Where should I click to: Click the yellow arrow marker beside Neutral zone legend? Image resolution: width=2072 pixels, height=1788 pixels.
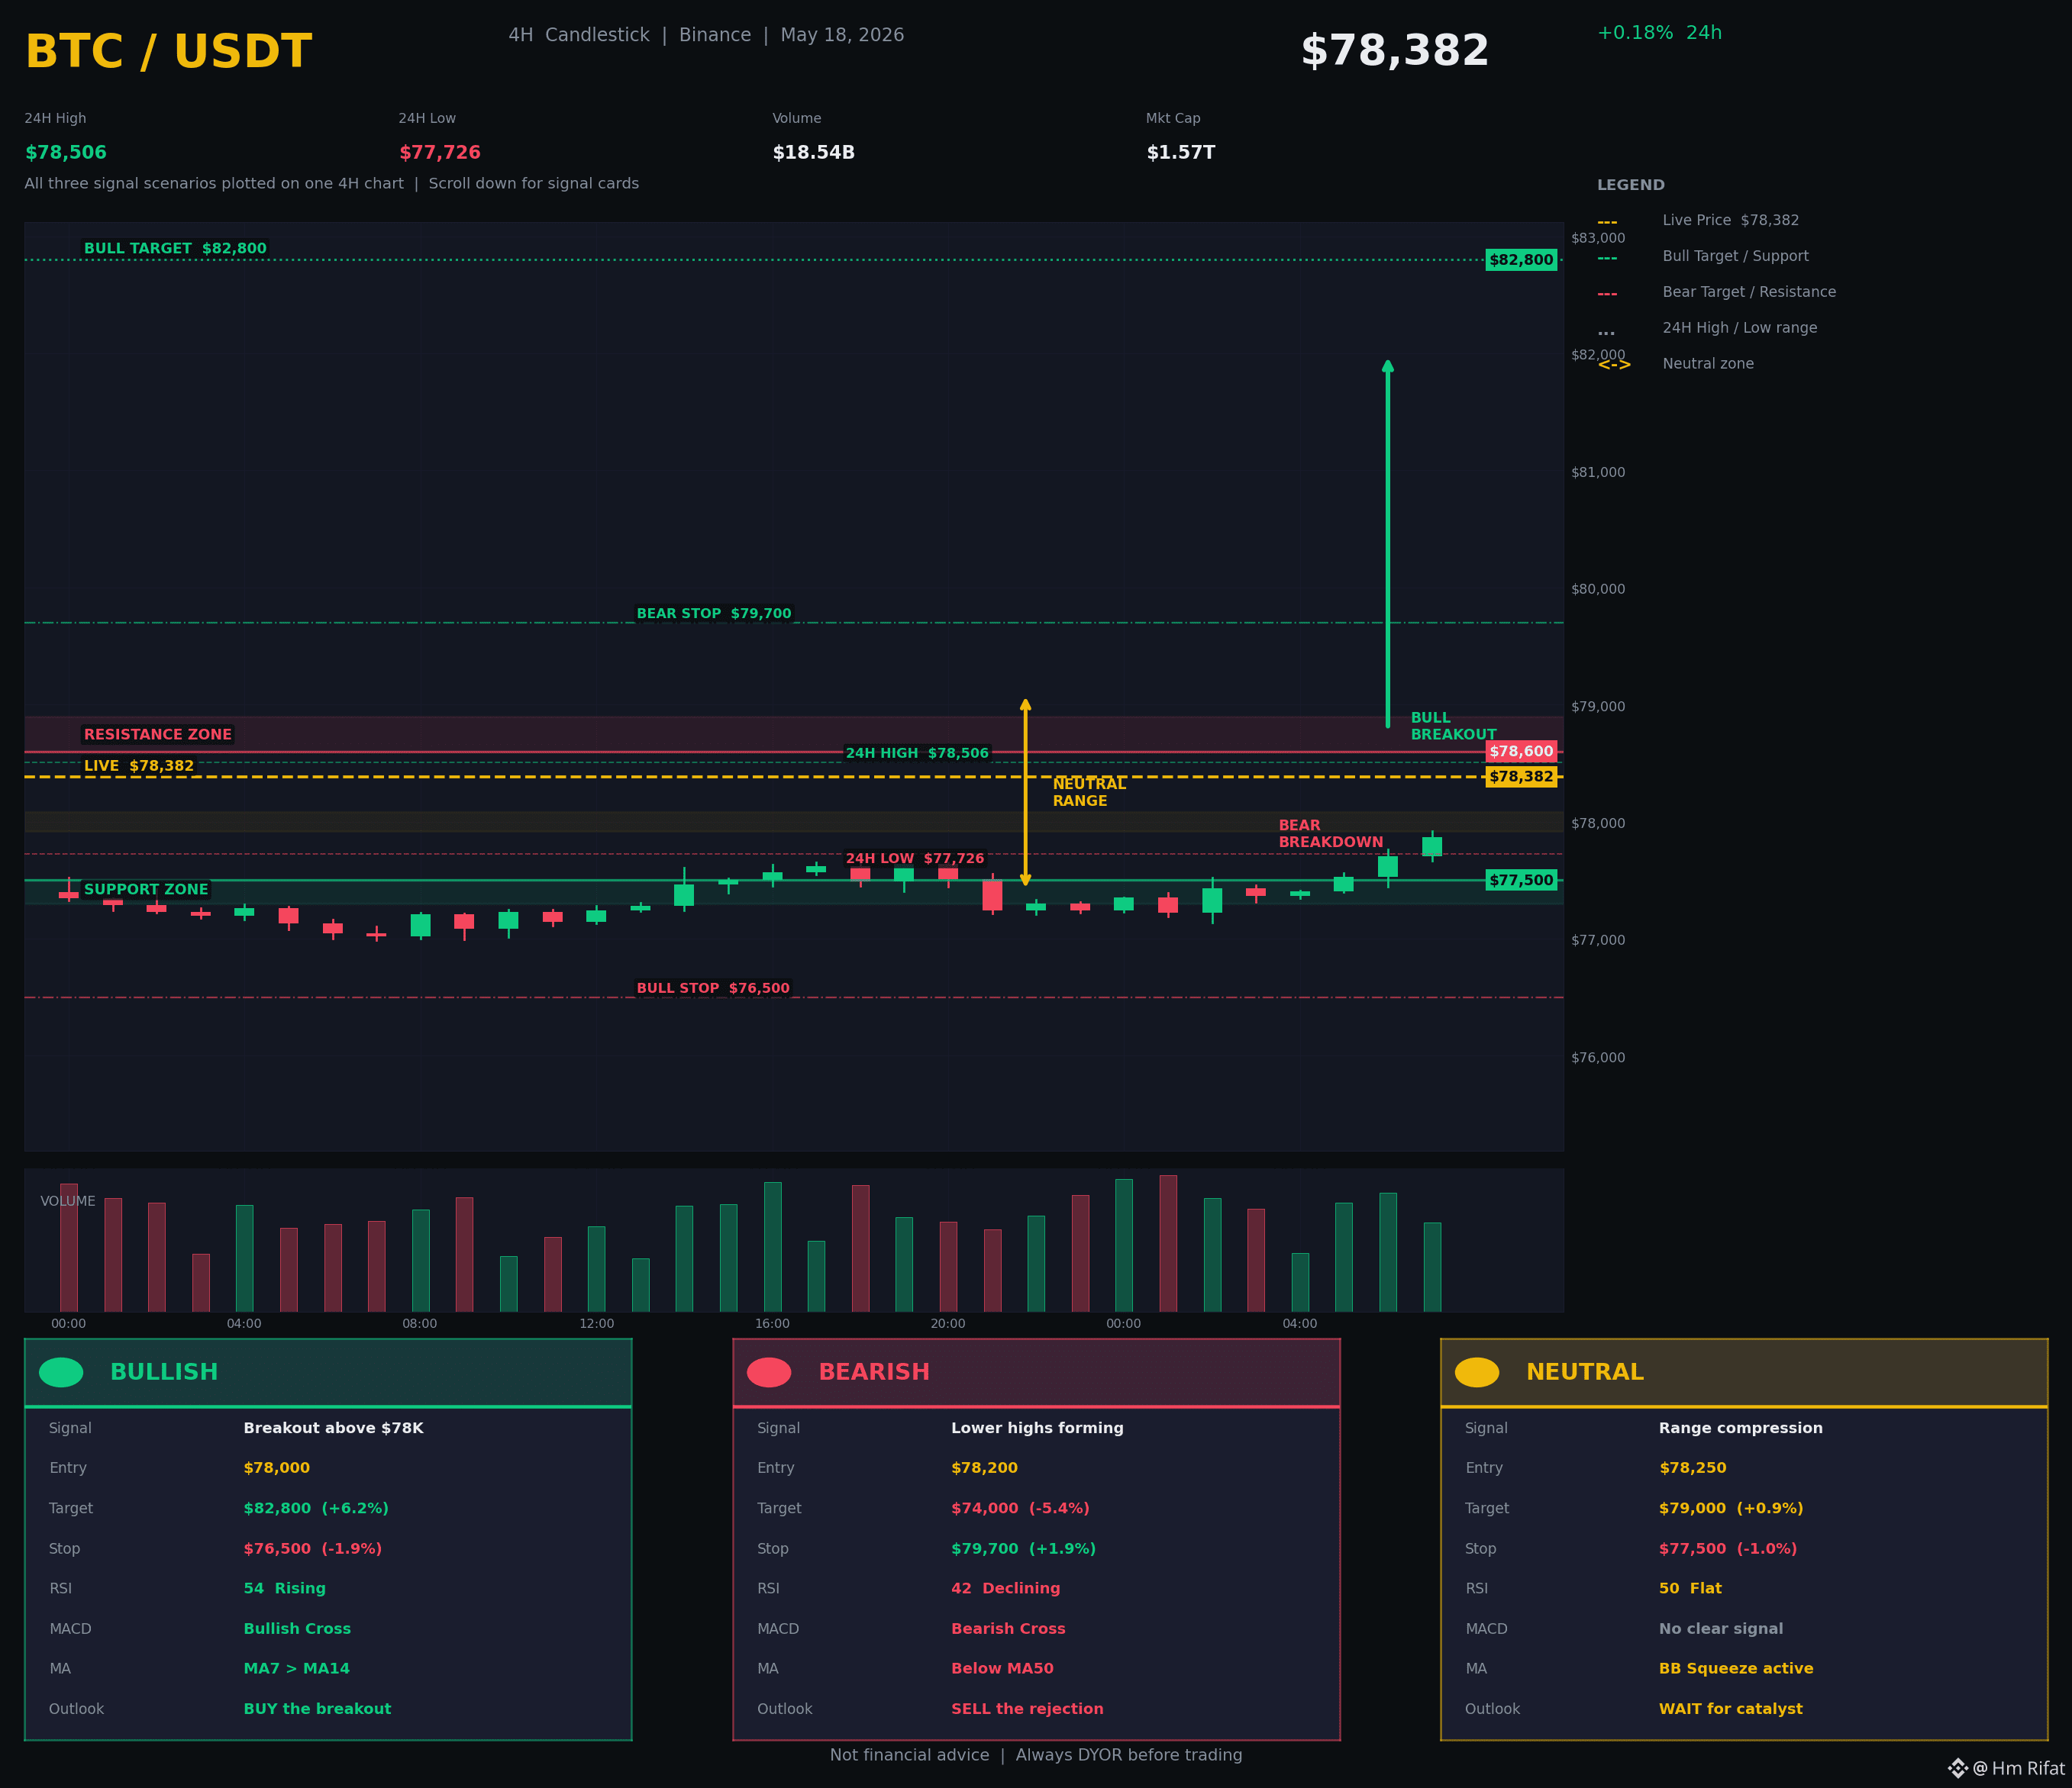pyautogui.click(x=1614, y=365)
